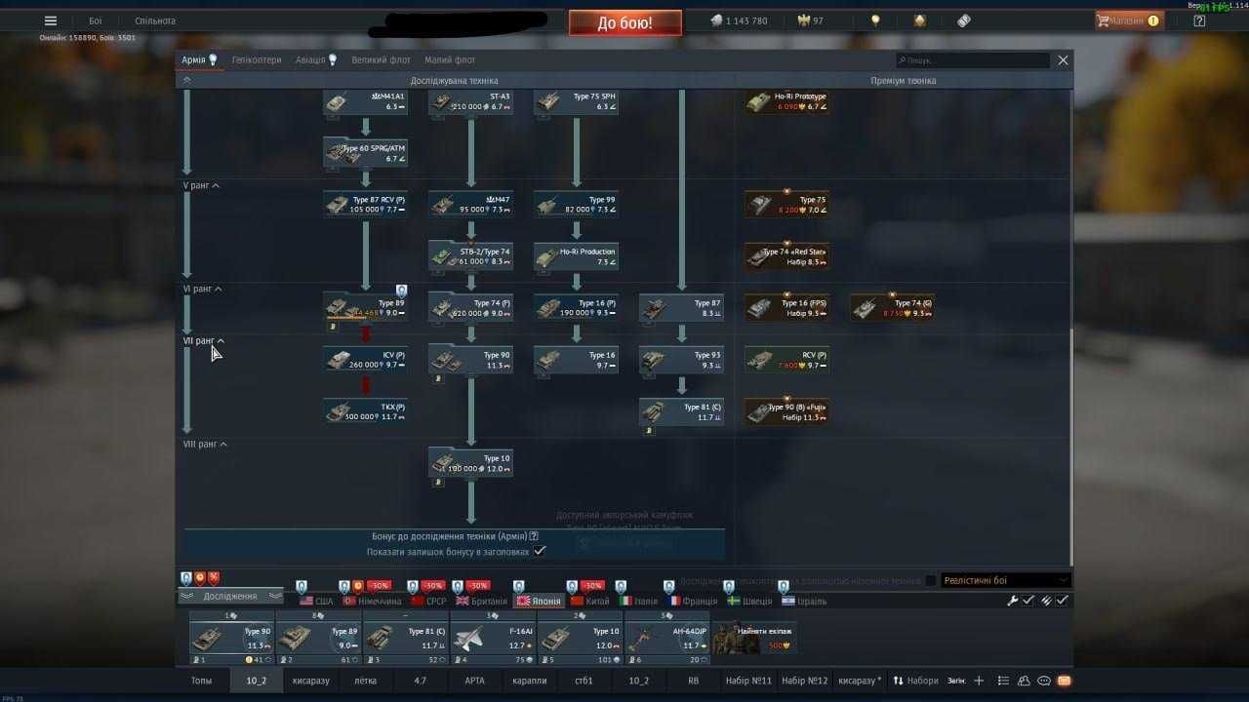Click the Silver Lions currency icon
The width and height of the screenshot is (1249, 702).
(716, 20)
